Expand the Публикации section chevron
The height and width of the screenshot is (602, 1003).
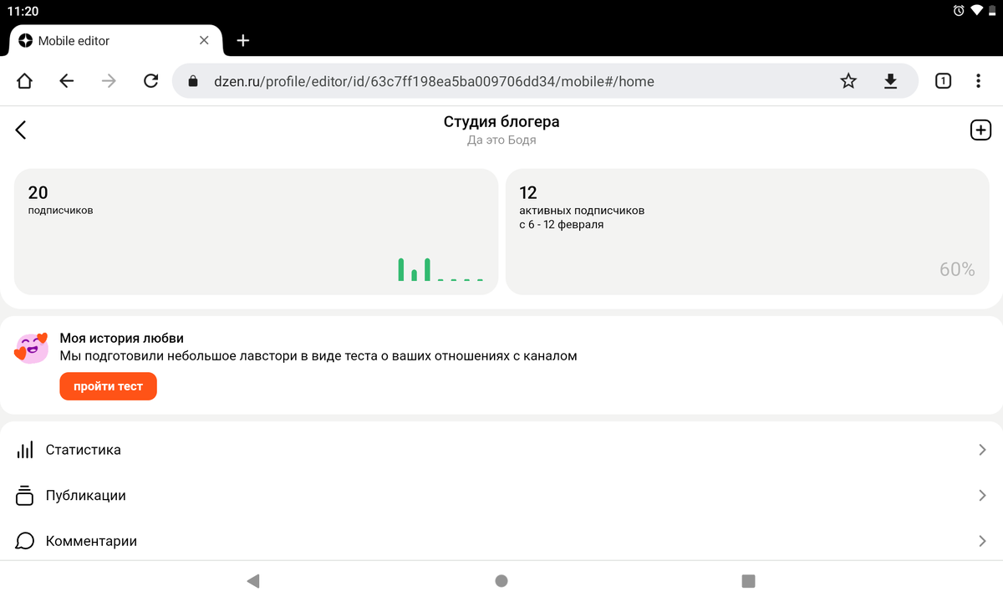983,495
